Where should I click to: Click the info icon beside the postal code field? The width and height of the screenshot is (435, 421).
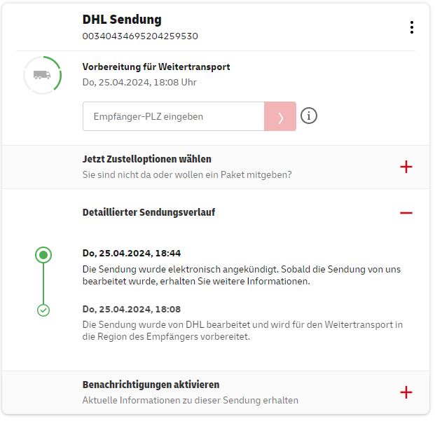click(309, 116)
